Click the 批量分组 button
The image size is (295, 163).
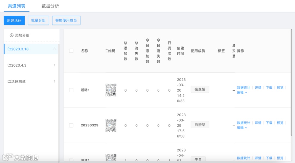tap(39, 20)
